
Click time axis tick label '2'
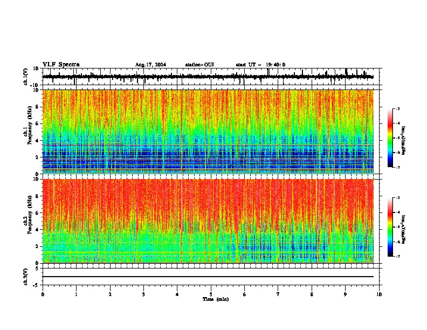pyautogui.click(x=110, y=294)
